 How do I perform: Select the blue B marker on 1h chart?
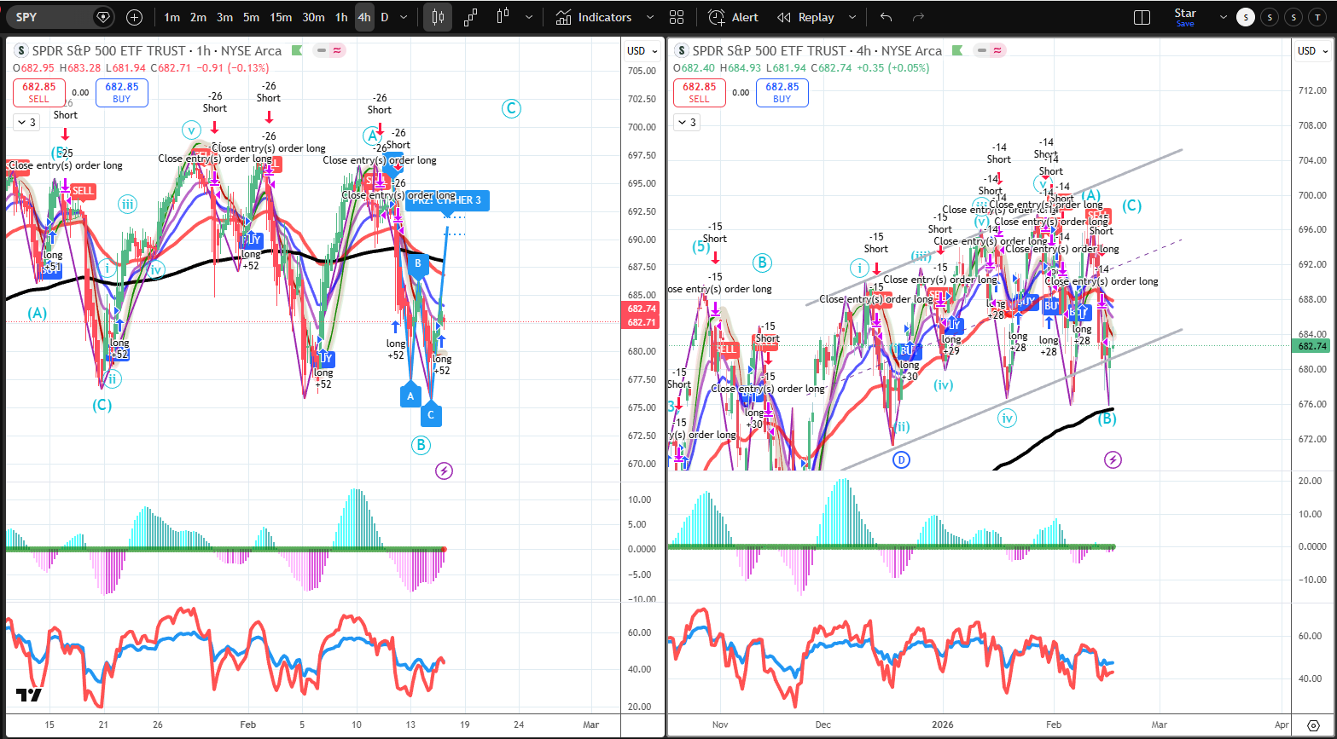[x=418, y=264]
